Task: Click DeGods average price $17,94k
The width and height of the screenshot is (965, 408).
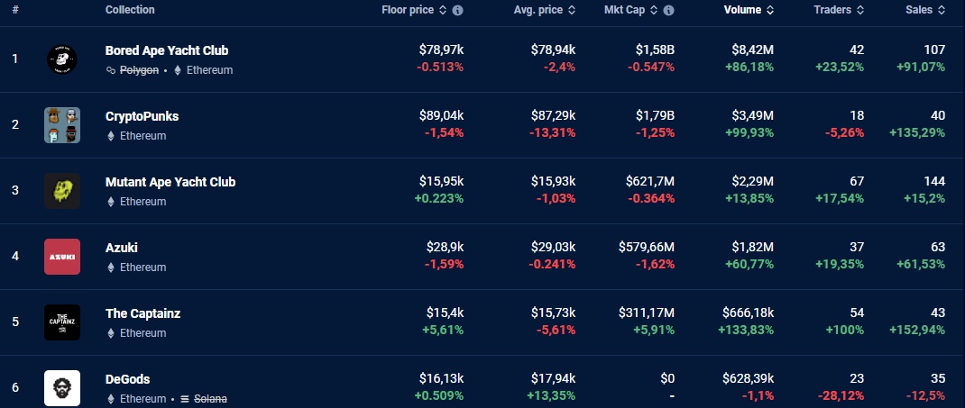Action: [x=553, y=379]
